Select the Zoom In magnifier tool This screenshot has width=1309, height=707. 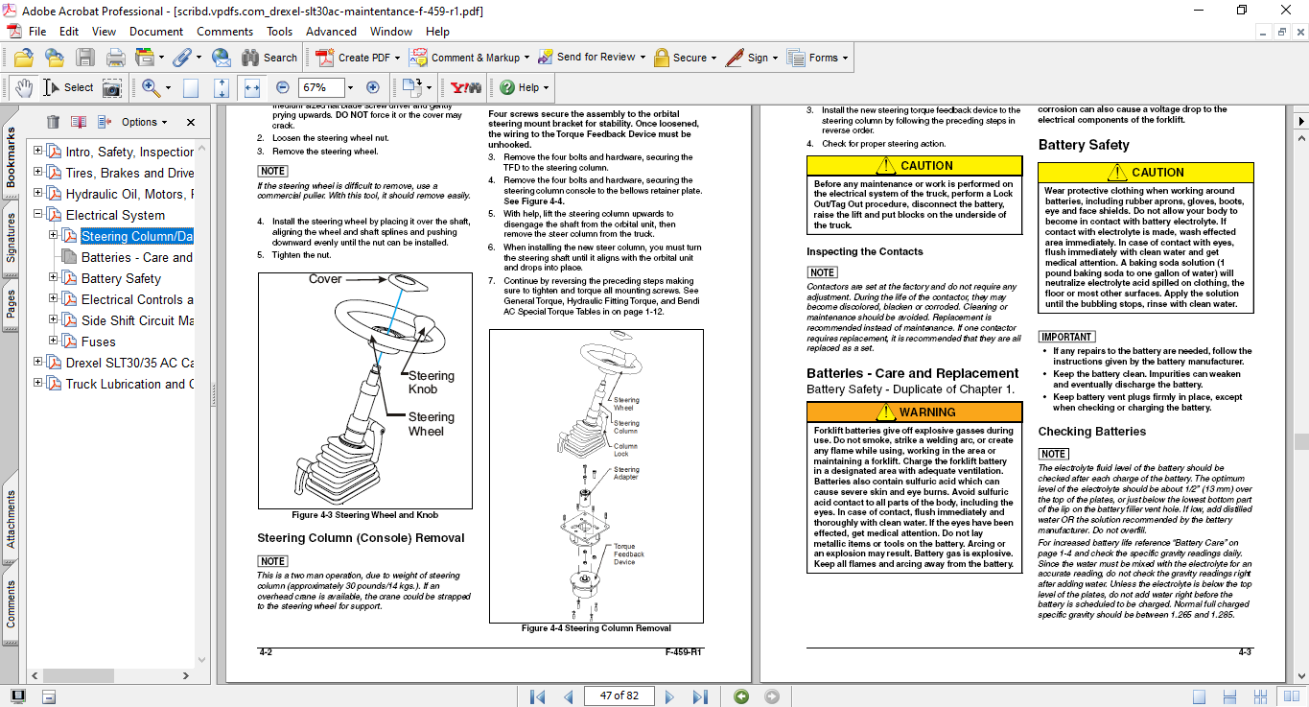coord(150,87)
